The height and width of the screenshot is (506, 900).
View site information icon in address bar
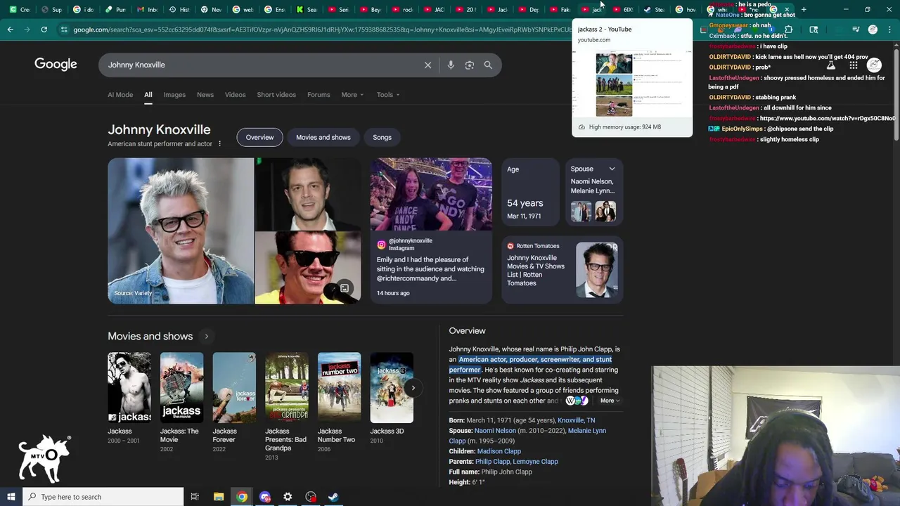click(64, 30)
